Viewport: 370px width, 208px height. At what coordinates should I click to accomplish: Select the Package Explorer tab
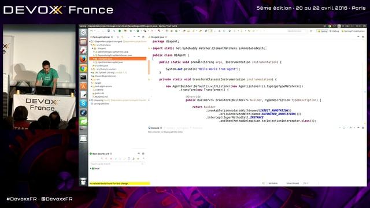coord(102,37)
